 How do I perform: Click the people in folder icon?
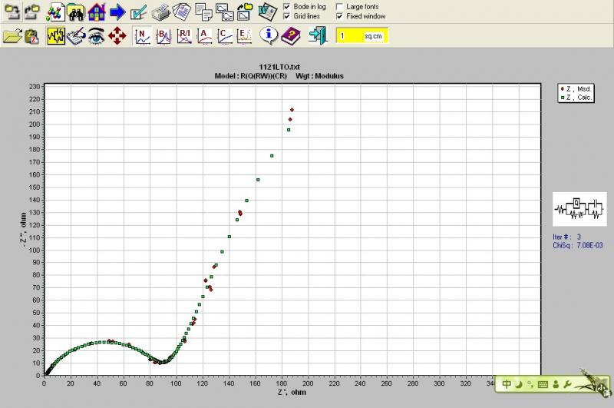pos(76,12)
